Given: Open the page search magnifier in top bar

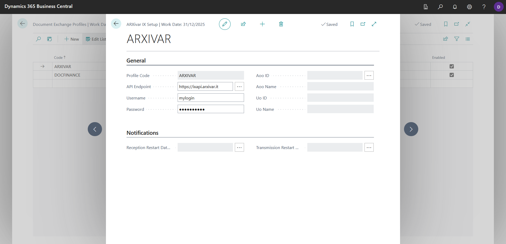Looking at the screenshot, I should 440,7.
